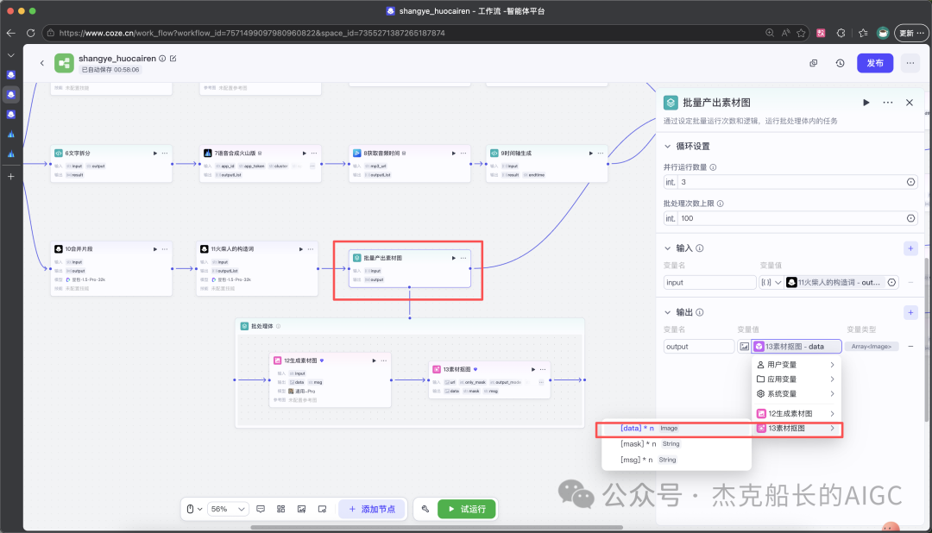This screenshot has width=932, height=533.
Task: Add a new output variable
Action: [910, 312]
